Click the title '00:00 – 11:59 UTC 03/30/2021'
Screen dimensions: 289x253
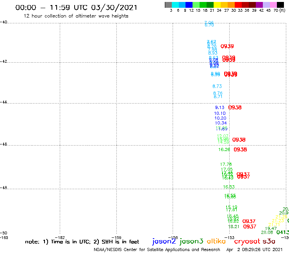[x=76, y=7]
